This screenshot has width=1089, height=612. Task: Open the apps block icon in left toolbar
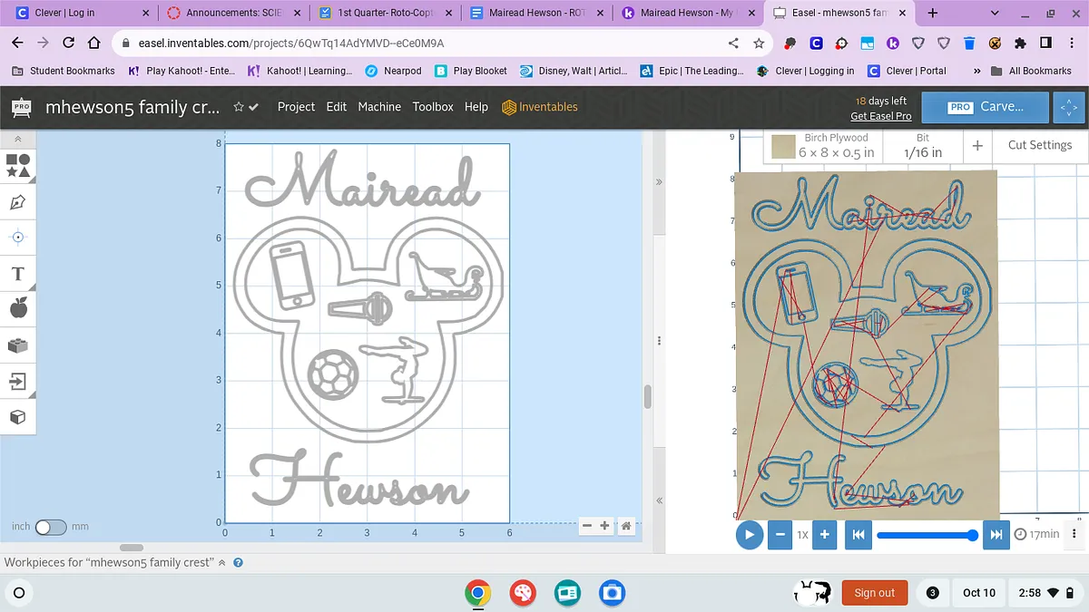coord(17,345)
